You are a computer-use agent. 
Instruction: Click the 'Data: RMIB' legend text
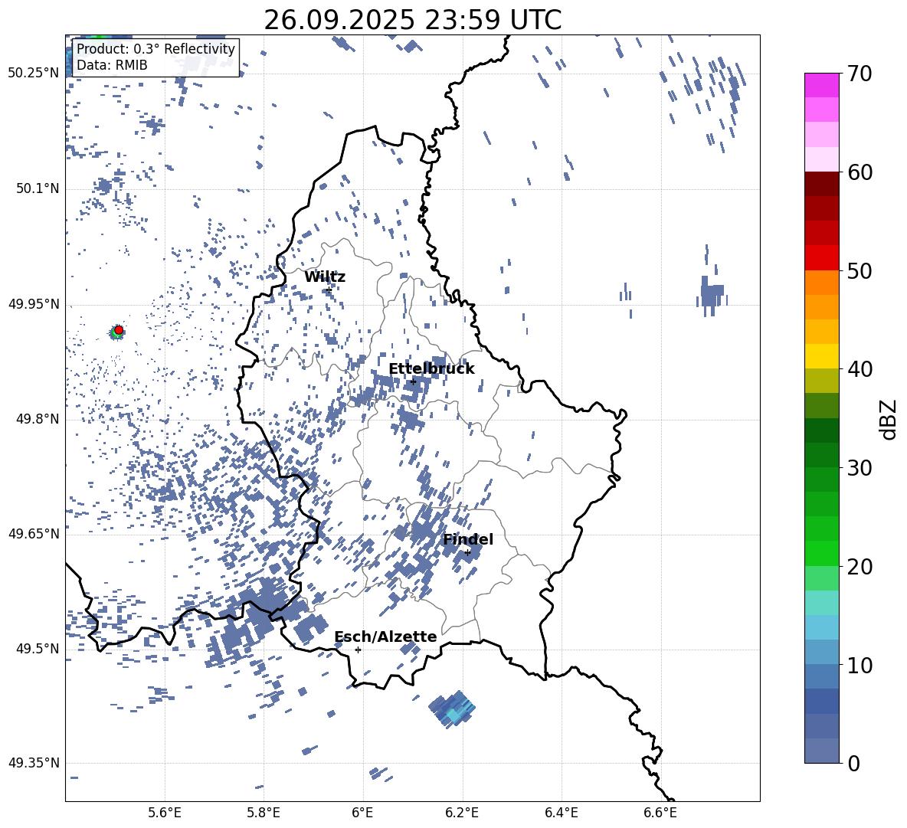112,65
